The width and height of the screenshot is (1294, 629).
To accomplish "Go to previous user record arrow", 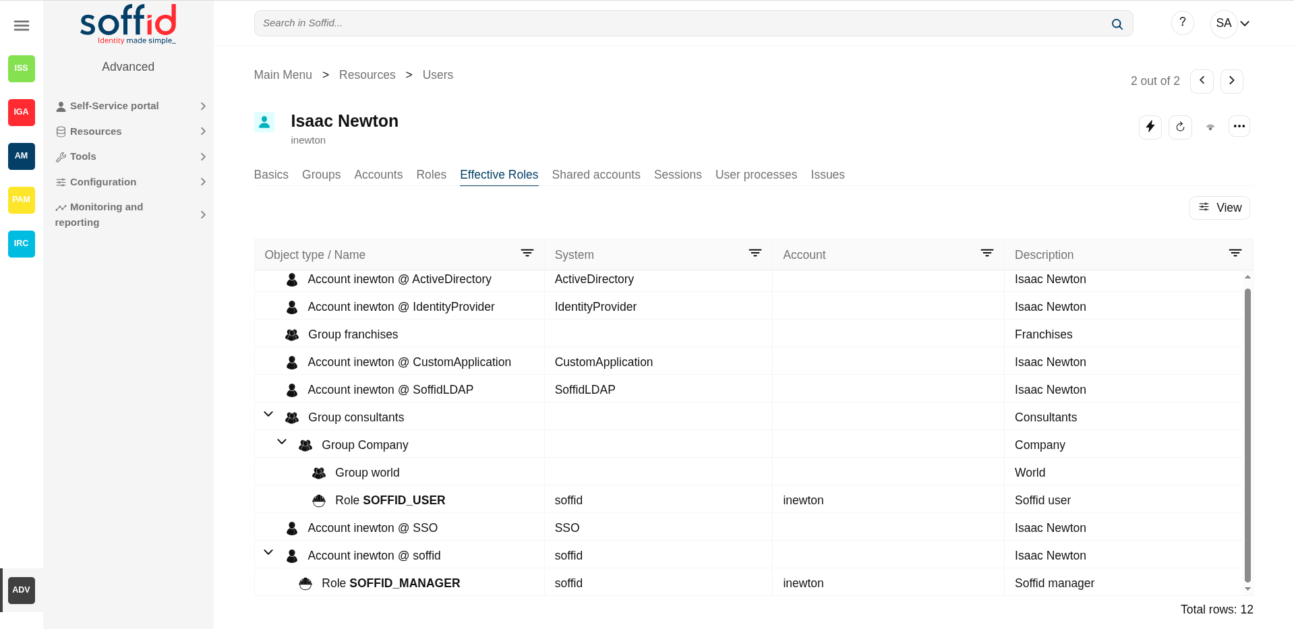I will coord(1202,81).
